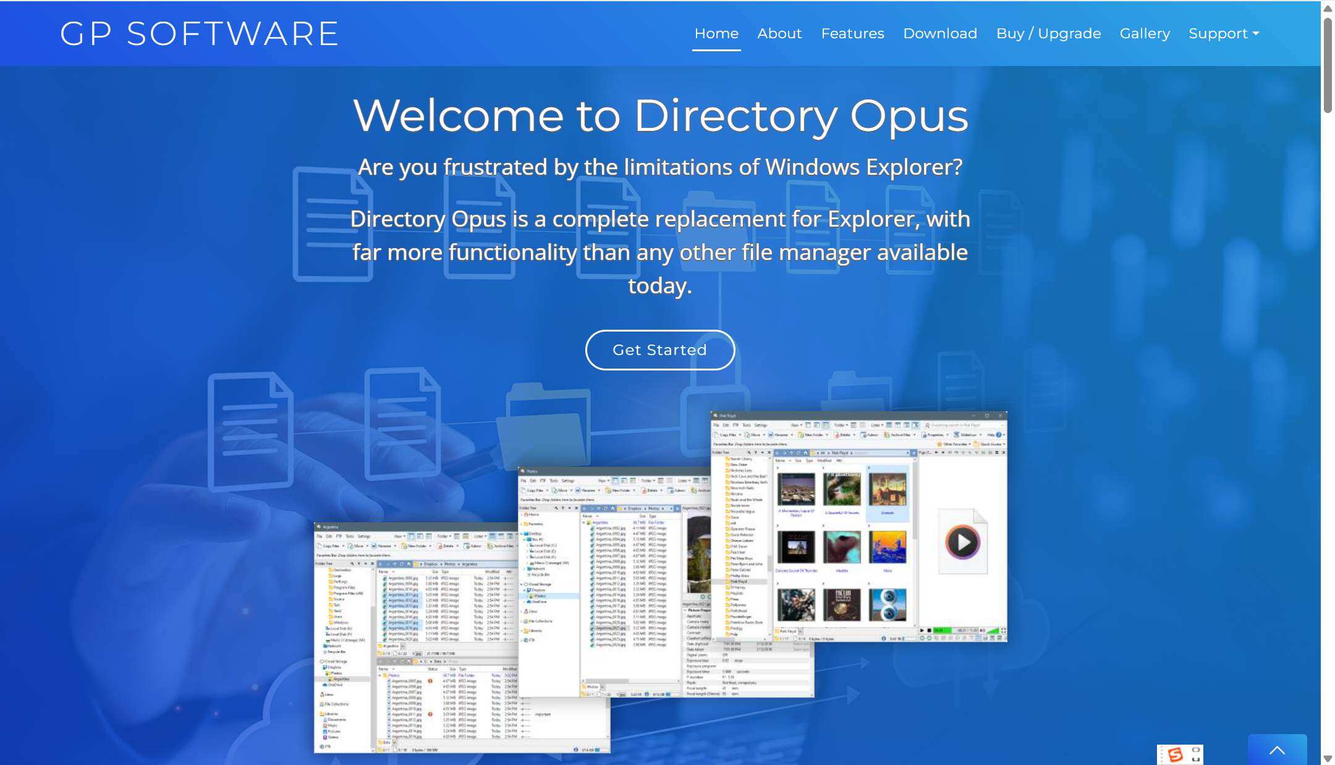This screenshot has width=1335, height=765.
Task: Click the "Welcome to Directory Opus" heading
Action: [660, 116]
